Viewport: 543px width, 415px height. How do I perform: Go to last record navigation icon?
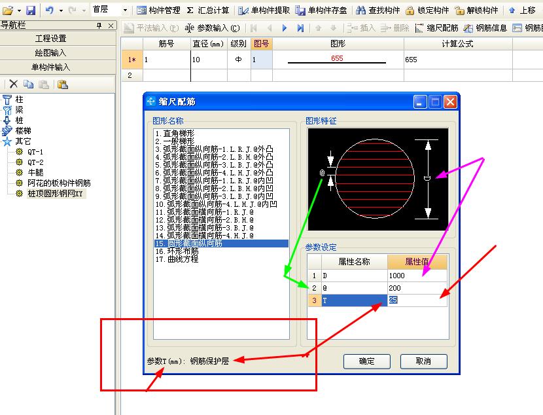[x=300, y=28]
